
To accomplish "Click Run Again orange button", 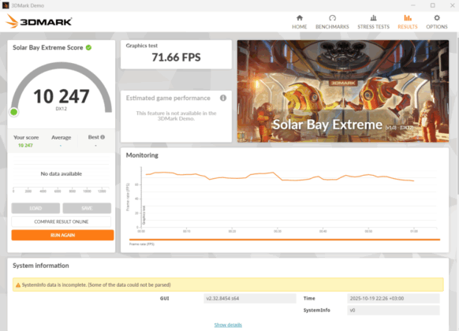I will coord(62,235).
